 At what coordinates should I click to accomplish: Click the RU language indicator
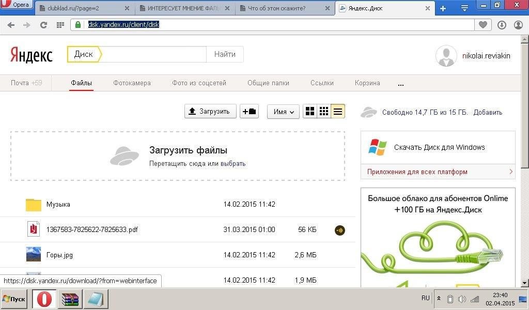pos(426,298)
